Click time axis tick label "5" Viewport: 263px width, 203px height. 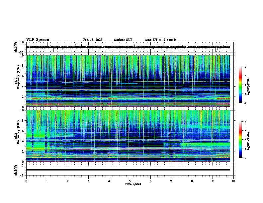(130, 181)
